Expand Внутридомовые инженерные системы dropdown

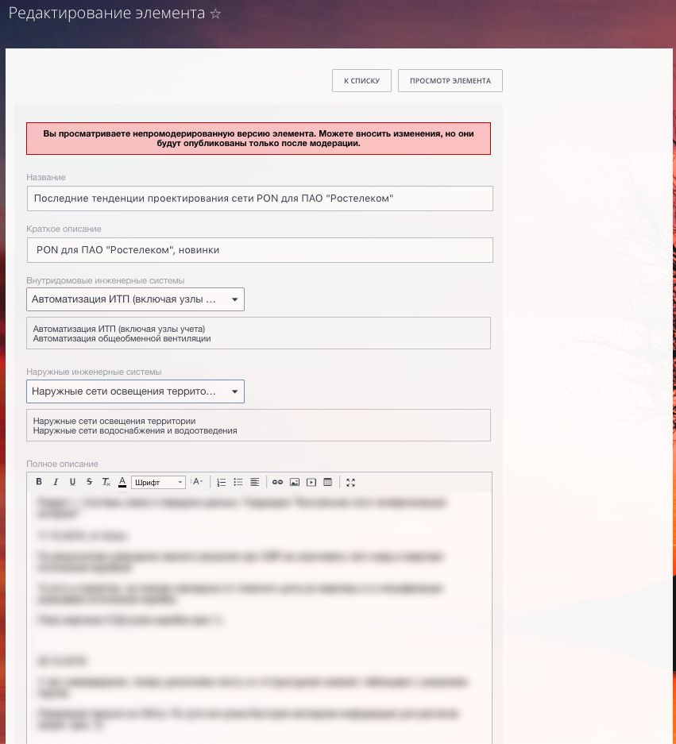(135, 299)
